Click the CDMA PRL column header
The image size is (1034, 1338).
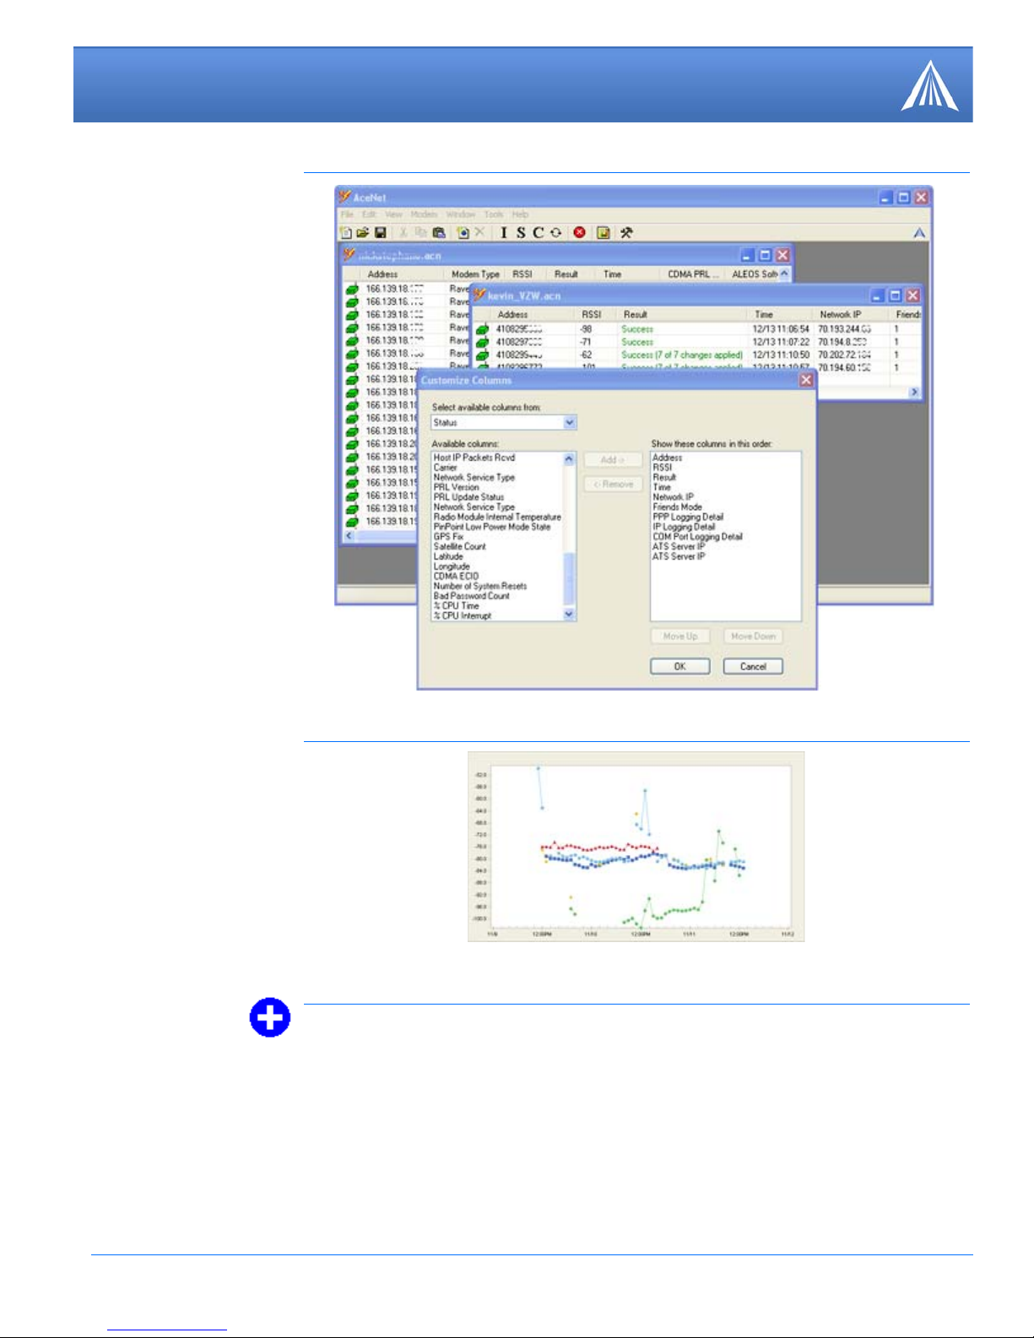692,274
